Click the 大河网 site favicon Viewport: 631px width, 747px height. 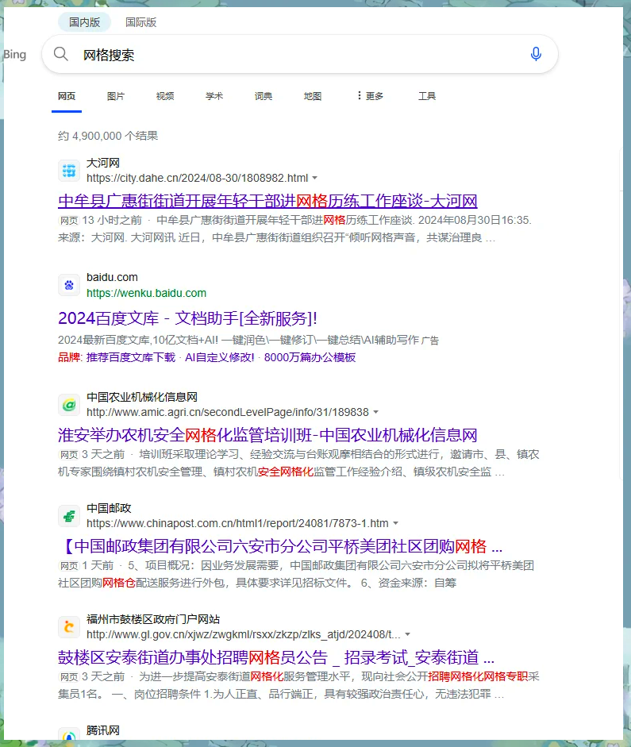[69, 170]
